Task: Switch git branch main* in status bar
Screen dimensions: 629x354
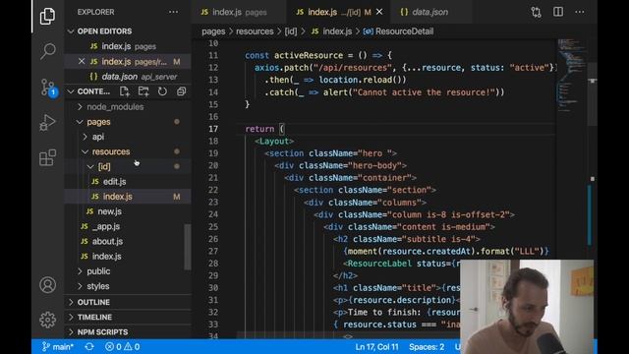Action: click(57, 347)
